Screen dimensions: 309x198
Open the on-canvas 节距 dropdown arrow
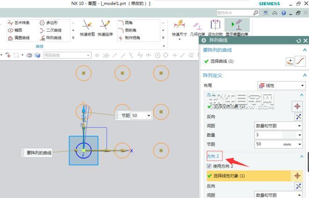click(149, 115)
